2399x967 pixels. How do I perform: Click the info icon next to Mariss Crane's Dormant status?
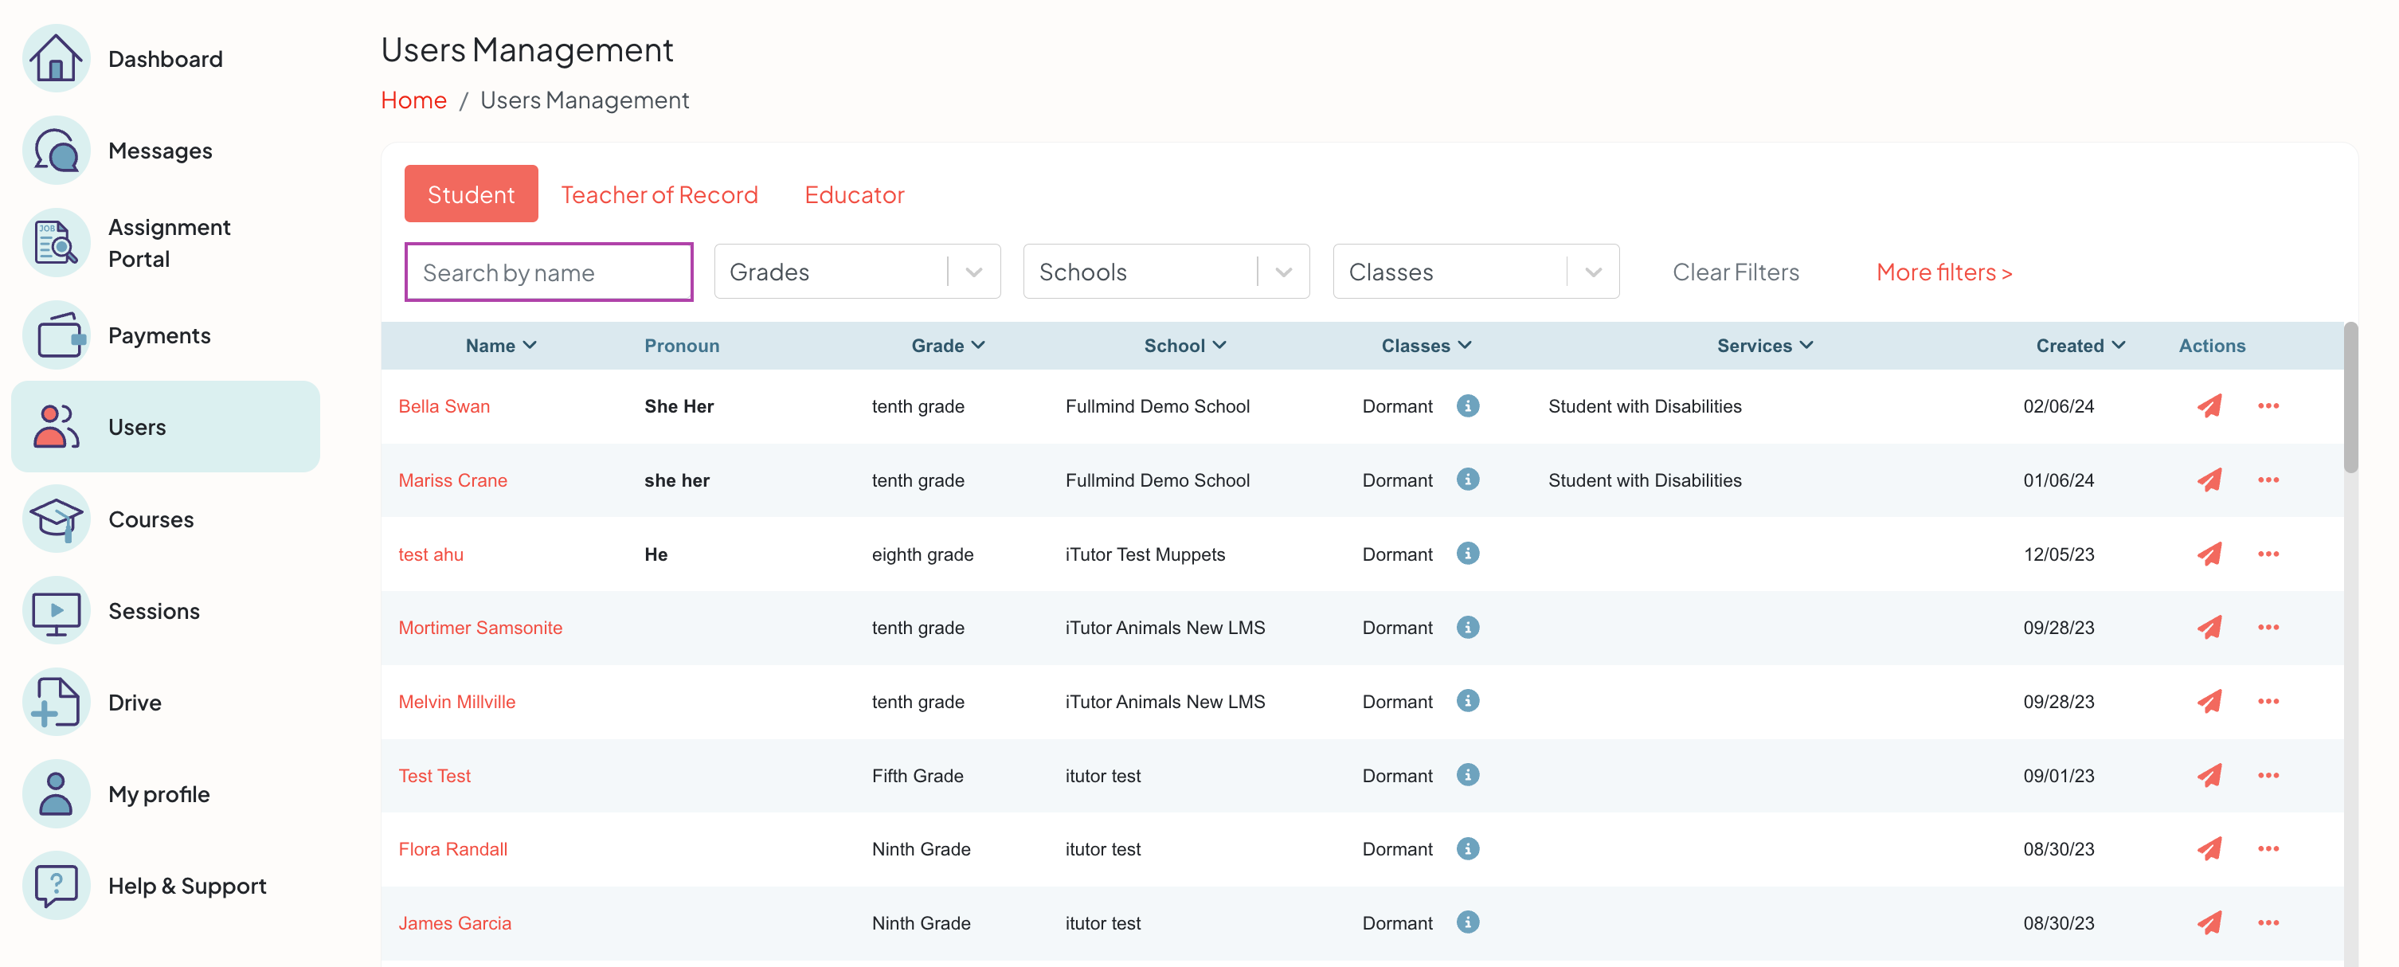coord(1468,480)
